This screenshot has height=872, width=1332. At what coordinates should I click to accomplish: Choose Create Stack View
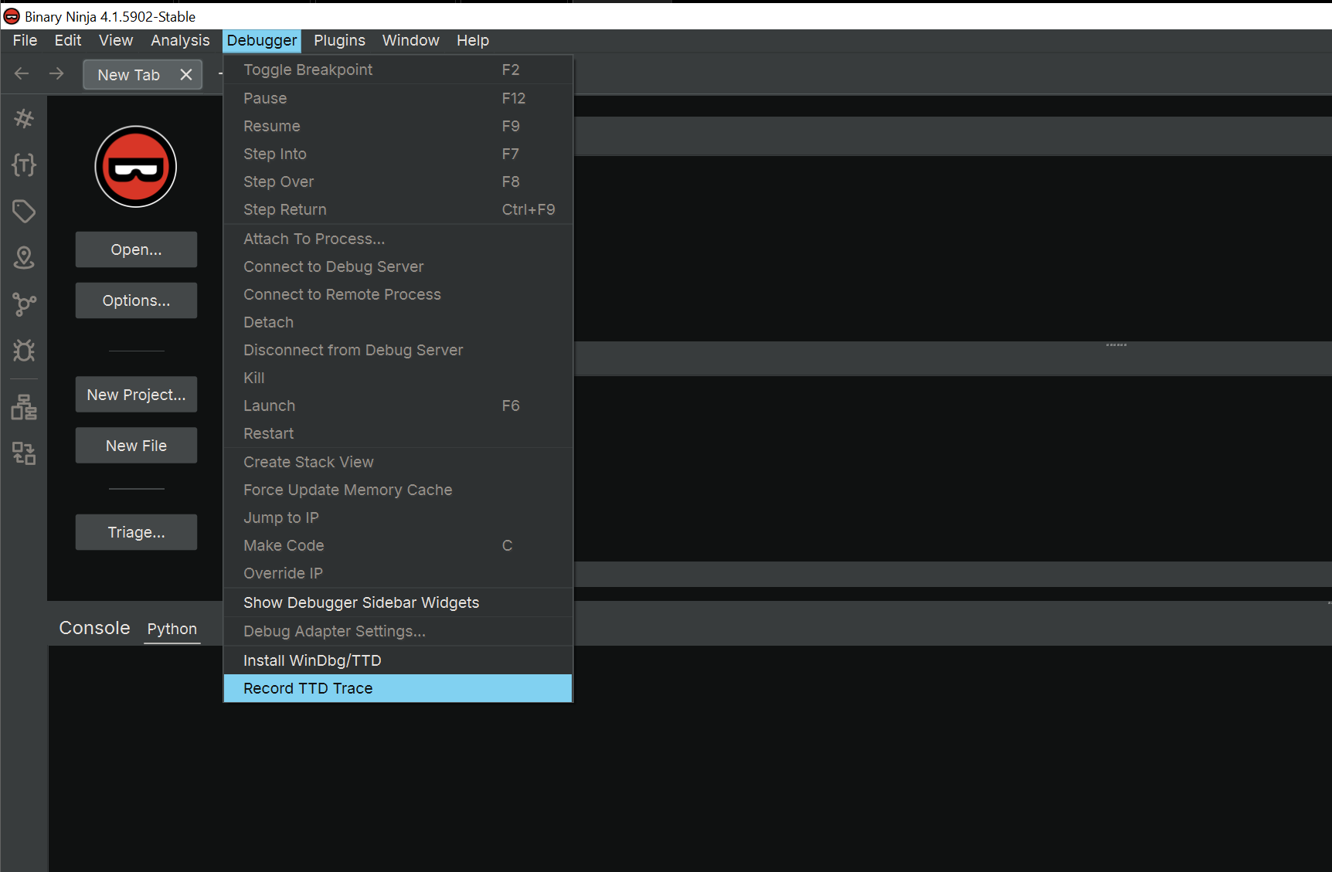point(398,462)
